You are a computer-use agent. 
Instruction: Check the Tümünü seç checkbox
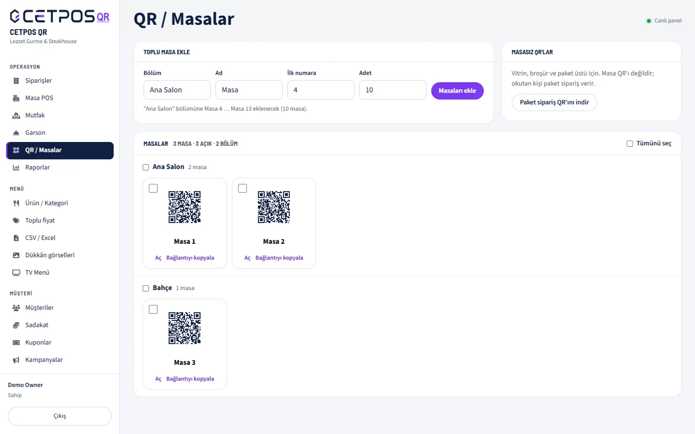629,144
